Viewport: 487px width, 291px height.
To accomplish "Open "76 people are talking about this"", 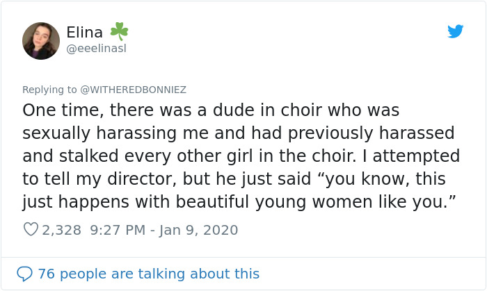I will click(x=148, y=274).
